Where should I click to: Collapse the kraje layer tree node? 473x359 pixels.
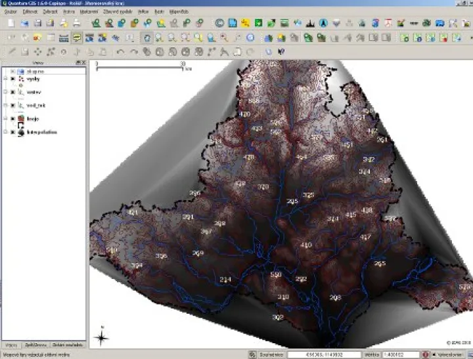5,118
